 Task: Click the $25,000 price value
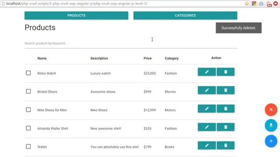point(150,73)
